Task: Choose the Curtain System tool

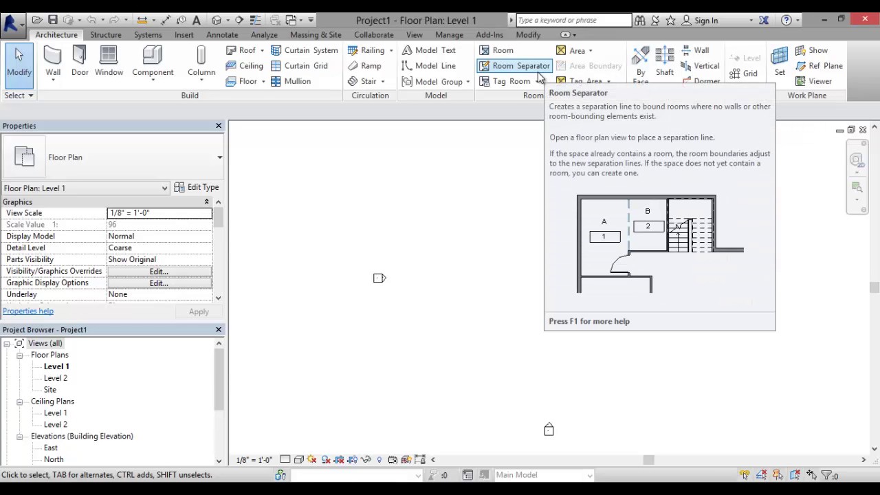Action: coord(305,50)
